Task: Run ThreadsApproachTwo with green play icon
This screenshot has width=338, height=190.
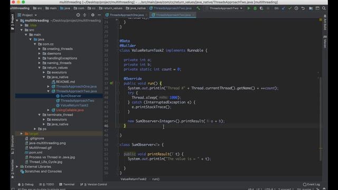Action: [x=249, y=8]
